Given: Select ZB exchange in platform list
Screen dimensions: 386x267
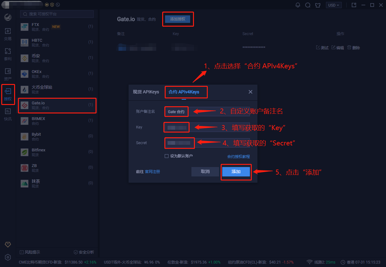Looking at the screenshot, I should (x=57, y=168).
